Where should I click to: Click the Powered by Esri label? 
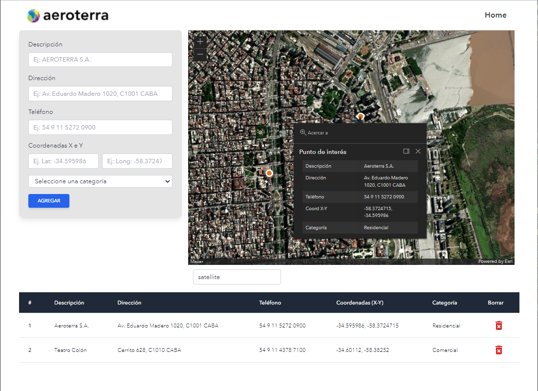point(495,261)
